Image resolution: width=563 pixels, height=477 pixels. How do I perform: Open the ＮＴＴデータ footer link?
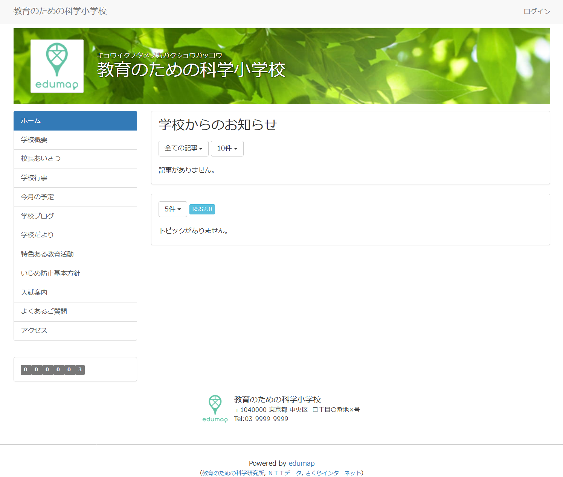(285, 473)
